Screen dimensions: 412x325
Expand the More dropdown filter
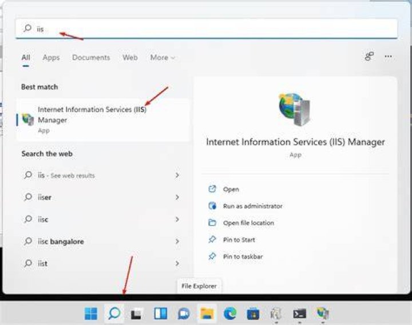163,58
